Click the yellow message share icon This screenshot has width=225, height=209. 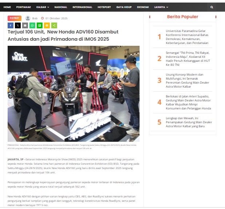[x=47, y=25]
